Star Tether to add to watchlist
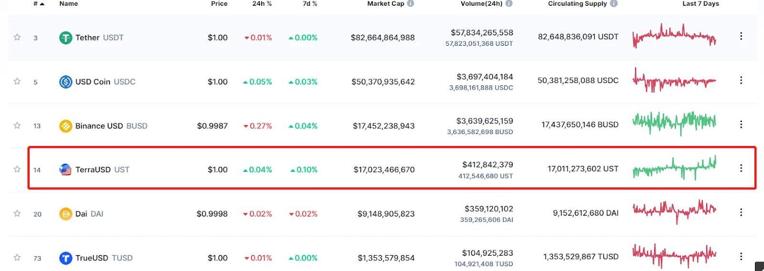This screenshot has width=764, height=271. pos(17,37)
